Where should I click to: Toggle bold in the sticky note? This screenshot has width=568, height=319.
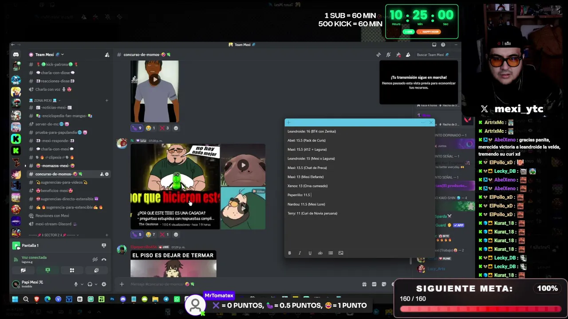click(x=289, y=253)
